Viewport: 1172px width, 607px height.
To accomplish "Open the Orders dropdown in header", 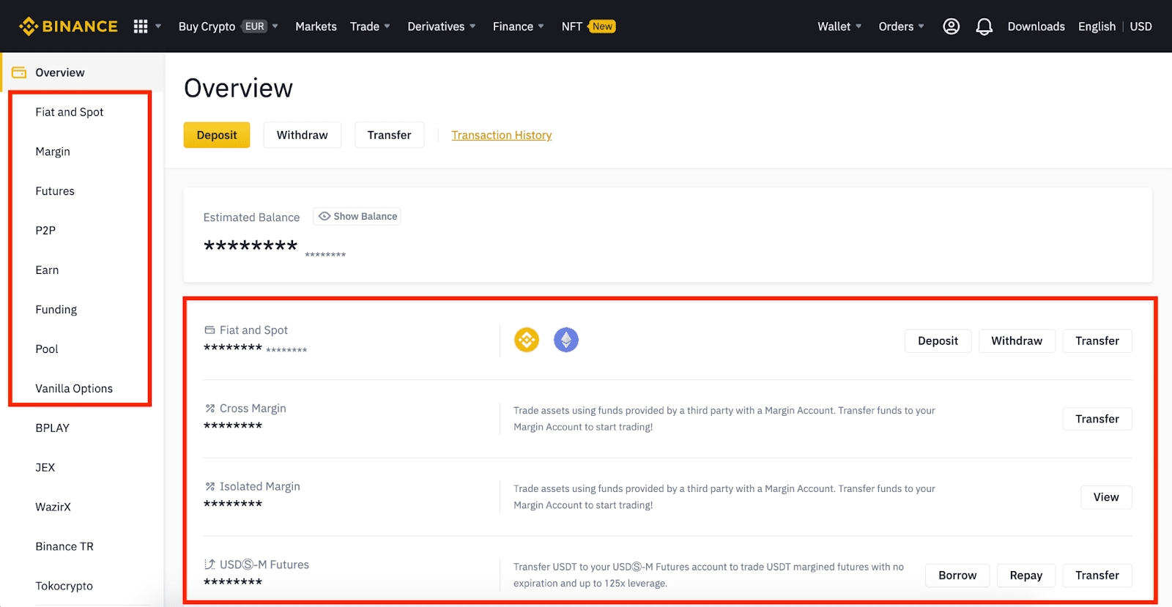I will coord(901,26).
